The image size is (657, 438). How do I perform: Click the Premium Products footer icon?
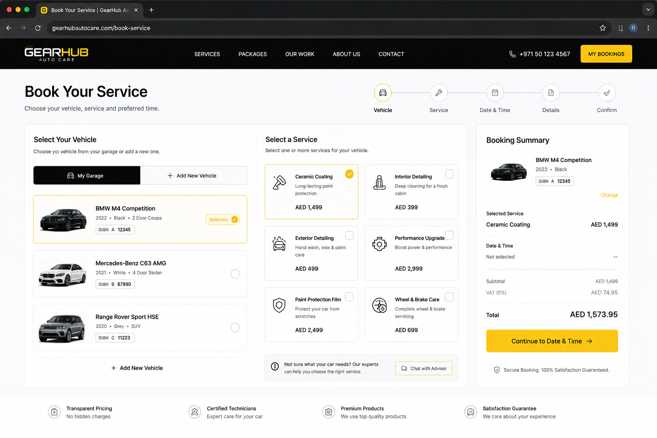pyautogui.click(x=328, y=412)
